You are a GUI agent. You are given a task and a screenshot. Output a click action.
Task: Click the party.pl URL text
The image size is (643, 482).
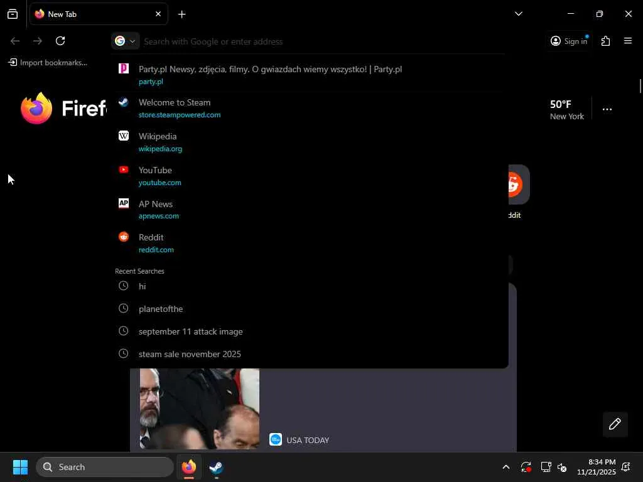(151, 82)
